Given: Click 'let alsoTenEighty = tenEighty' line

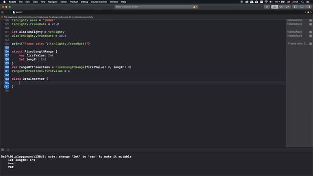Looking at the screenshot, I should [38, 32].
